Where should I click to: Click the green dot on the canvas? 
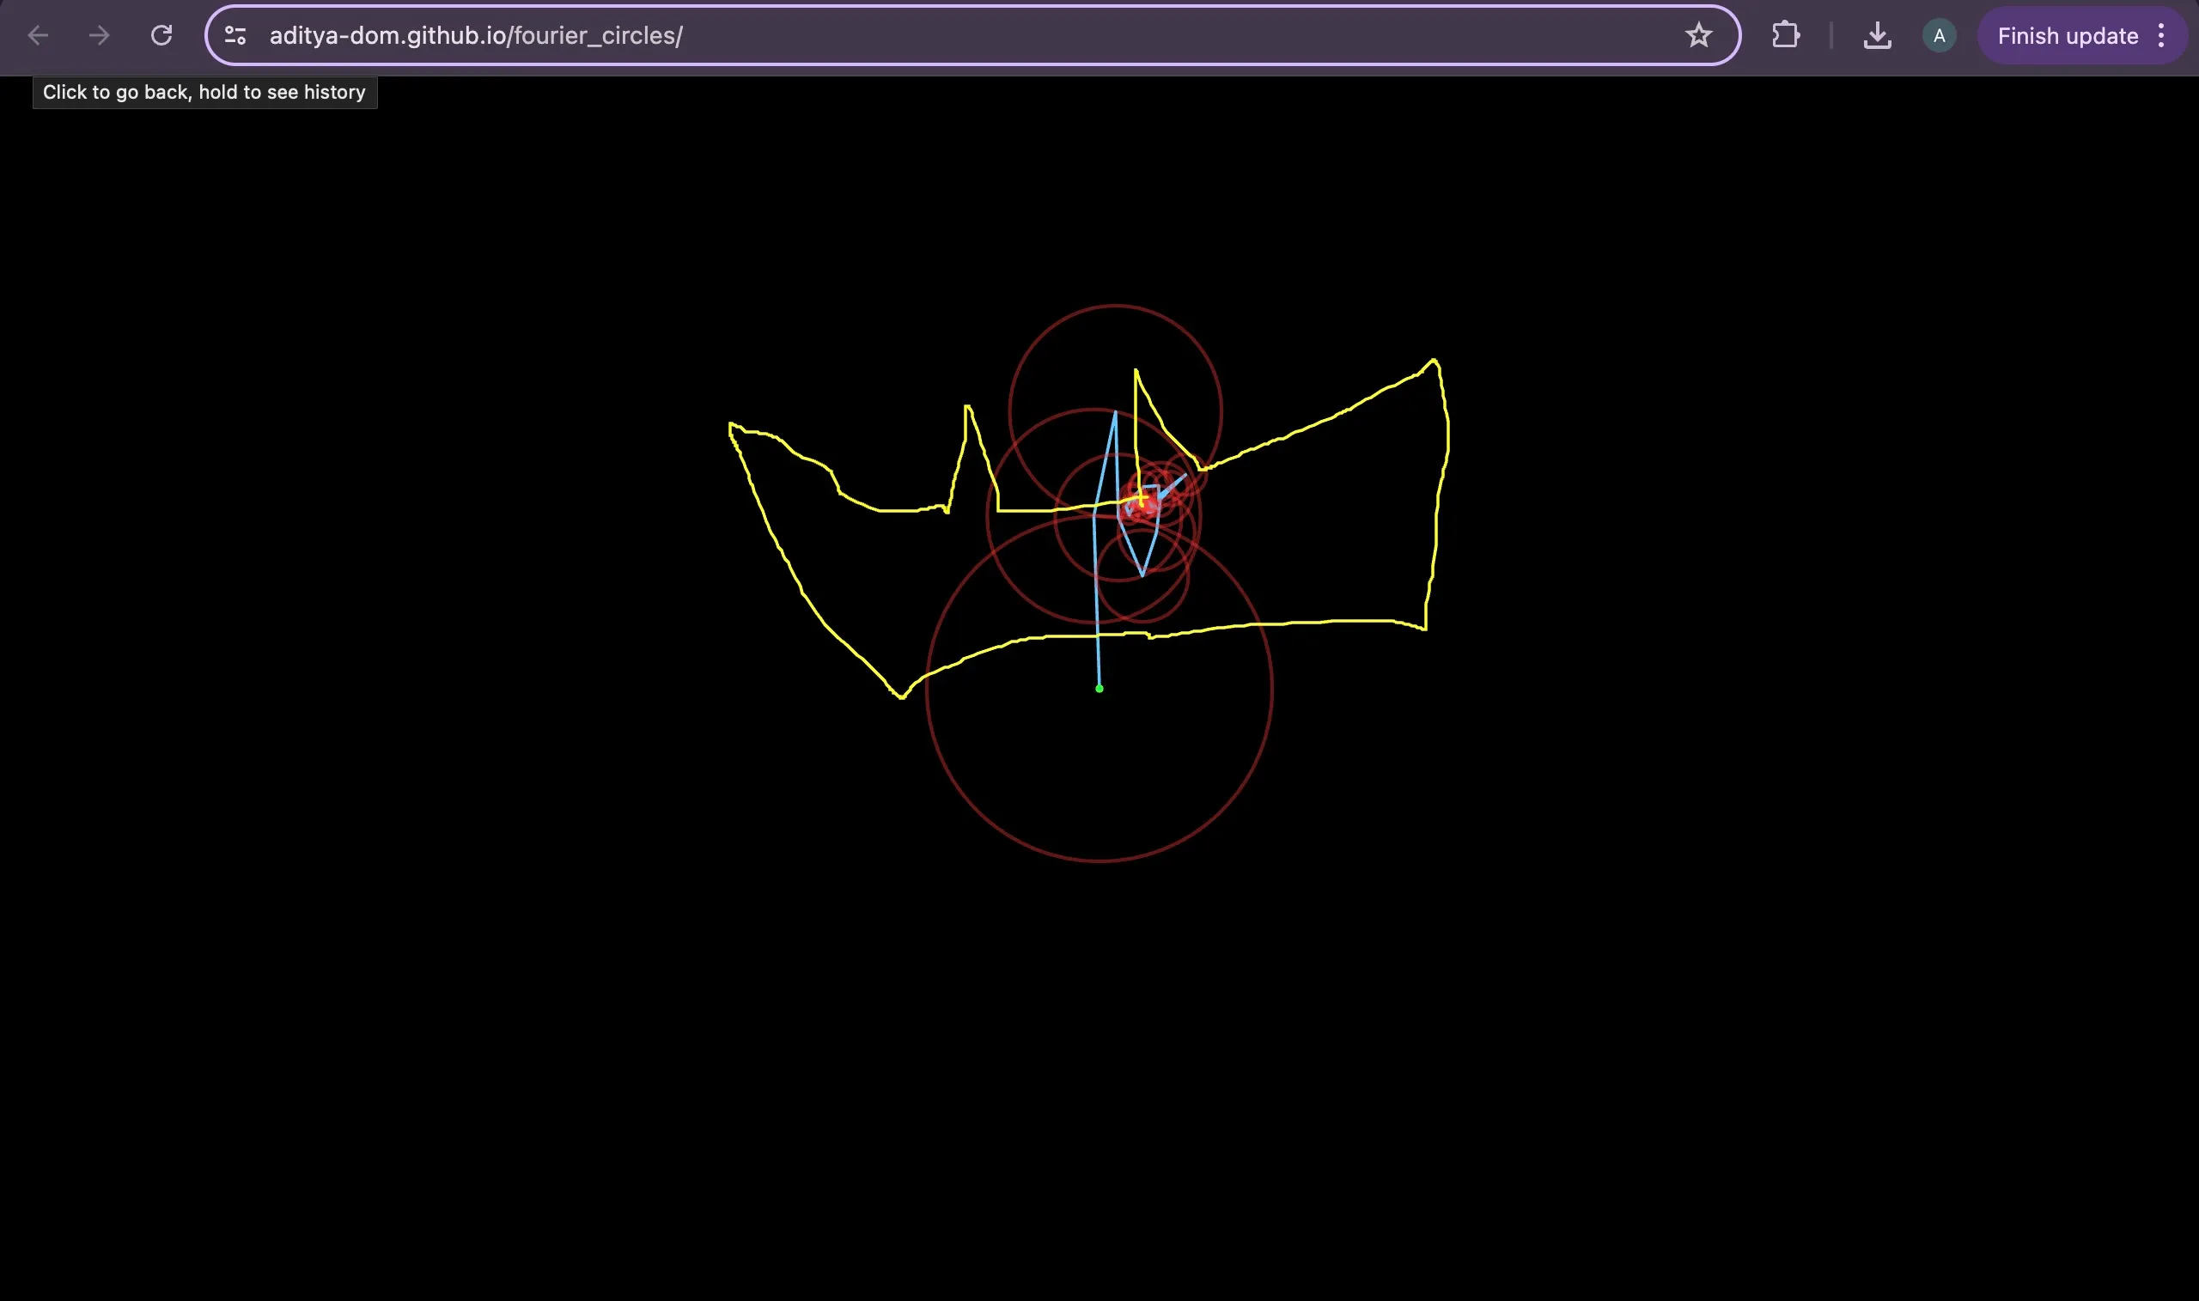(x=1099, y=689)
